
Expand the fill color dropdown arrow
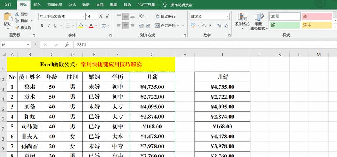(x=86, y=26)
